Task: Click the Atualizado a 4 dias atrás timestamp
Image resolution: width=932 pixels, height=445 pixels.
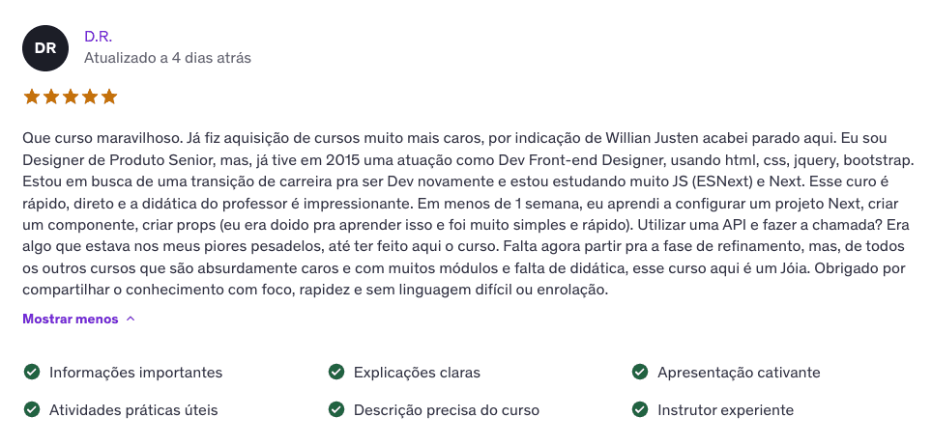Action: (x=167, y=58)
